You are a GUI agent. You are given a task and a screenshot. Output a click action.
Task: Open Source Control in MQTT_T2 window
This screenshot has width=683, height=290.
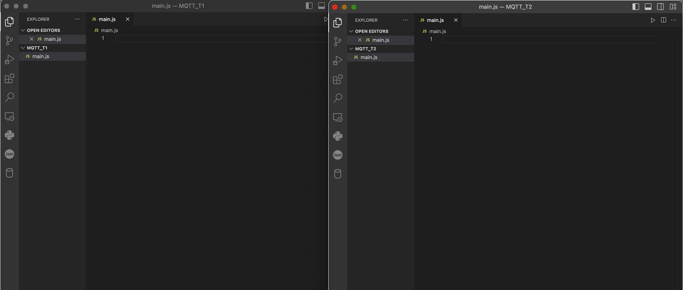click(x=337, y=42)
